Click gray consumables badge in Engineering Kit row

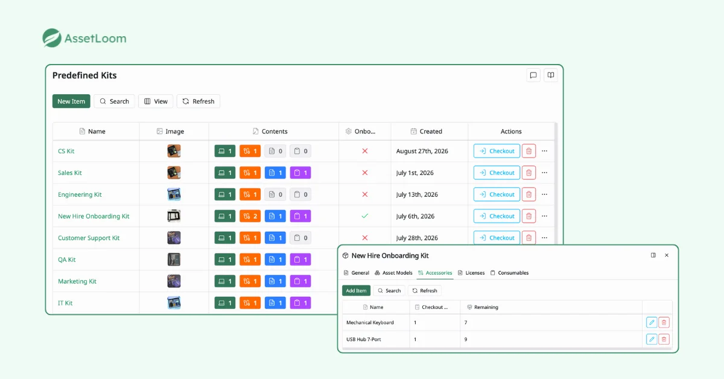pyautogui.click(x=300, y=194)
